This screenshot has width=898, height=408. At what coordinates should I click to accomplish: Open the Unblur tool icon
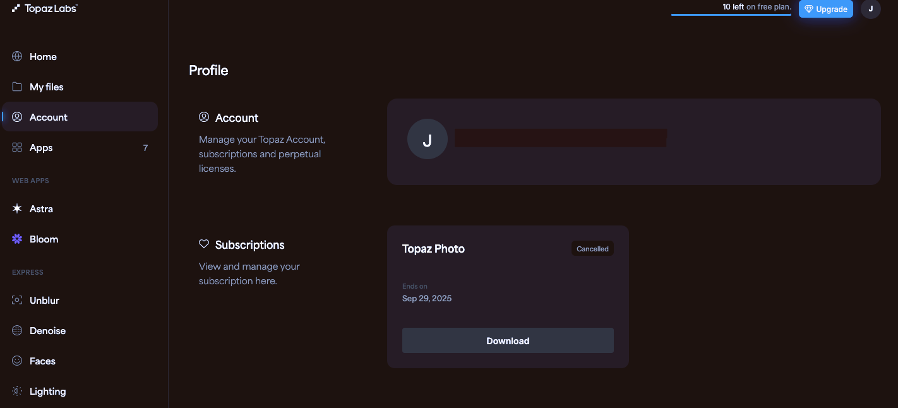[17, 300]
